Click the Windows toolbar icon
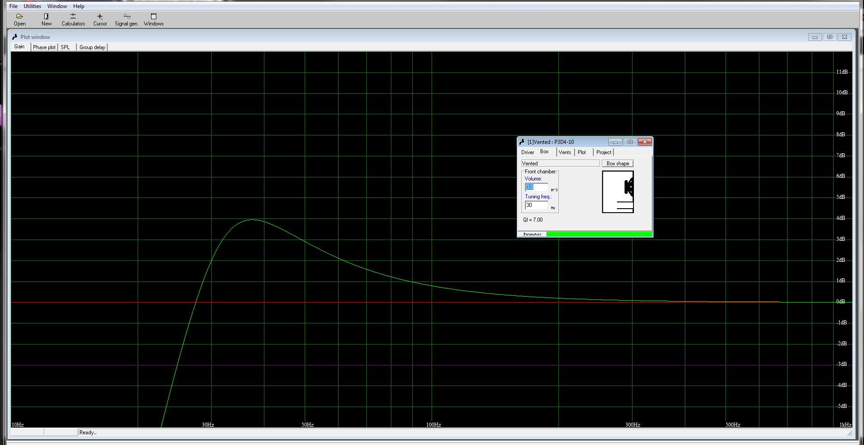Viewport: 864px width, 445px height. tap(153, 17)
